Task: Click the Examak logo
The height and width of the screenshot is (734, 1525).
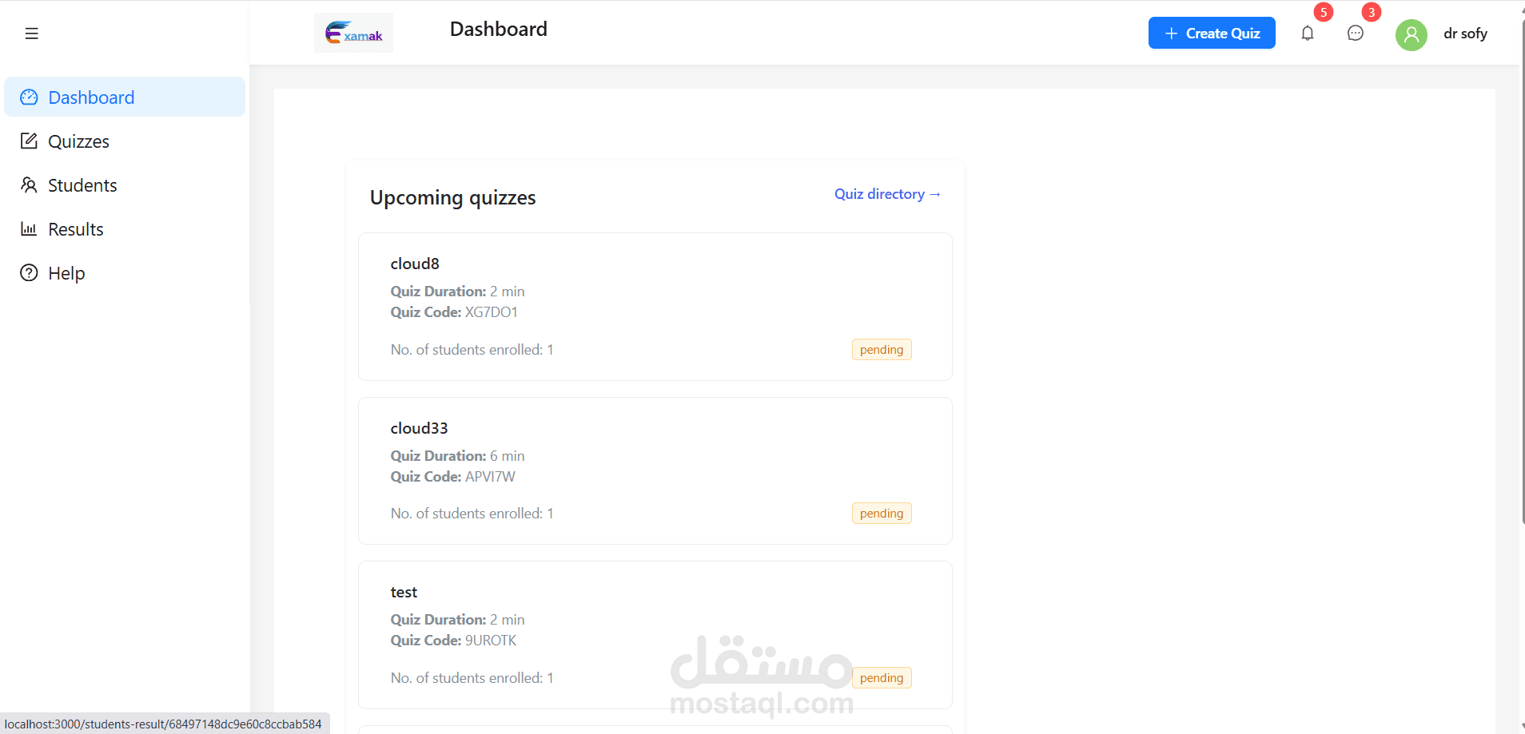Action: click(353, 33)
